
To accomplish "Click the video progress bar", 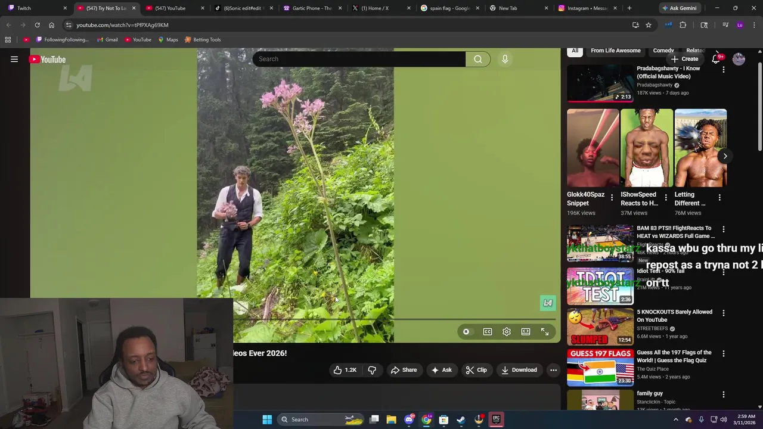I will (394, 319).
